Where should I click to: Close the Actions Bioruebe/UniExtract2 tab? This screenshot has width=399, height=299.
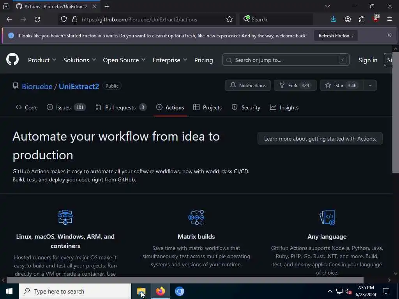[x=94, y=6]
